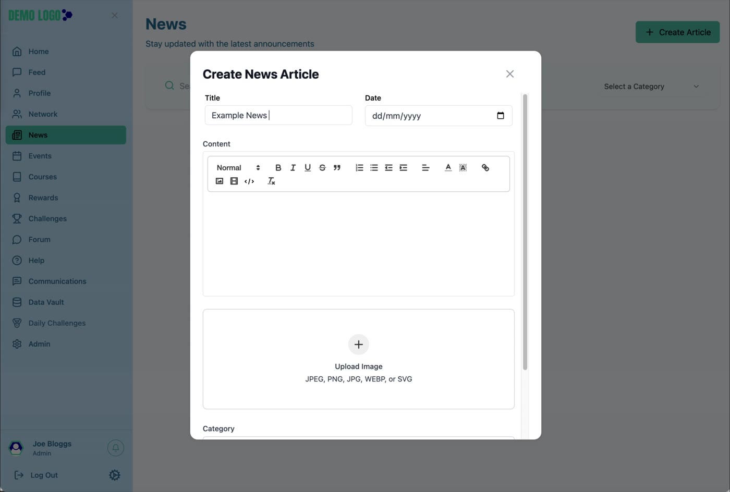Image resolution: width=730 pixels, height=492 pixels.
Task: Open Help in sidebar
Action: (x=66, y=261)
